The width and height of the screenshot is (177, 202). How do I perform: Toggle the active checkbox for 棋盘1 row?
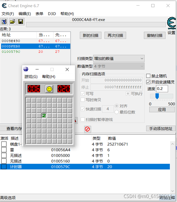click(x=4, y=144)
